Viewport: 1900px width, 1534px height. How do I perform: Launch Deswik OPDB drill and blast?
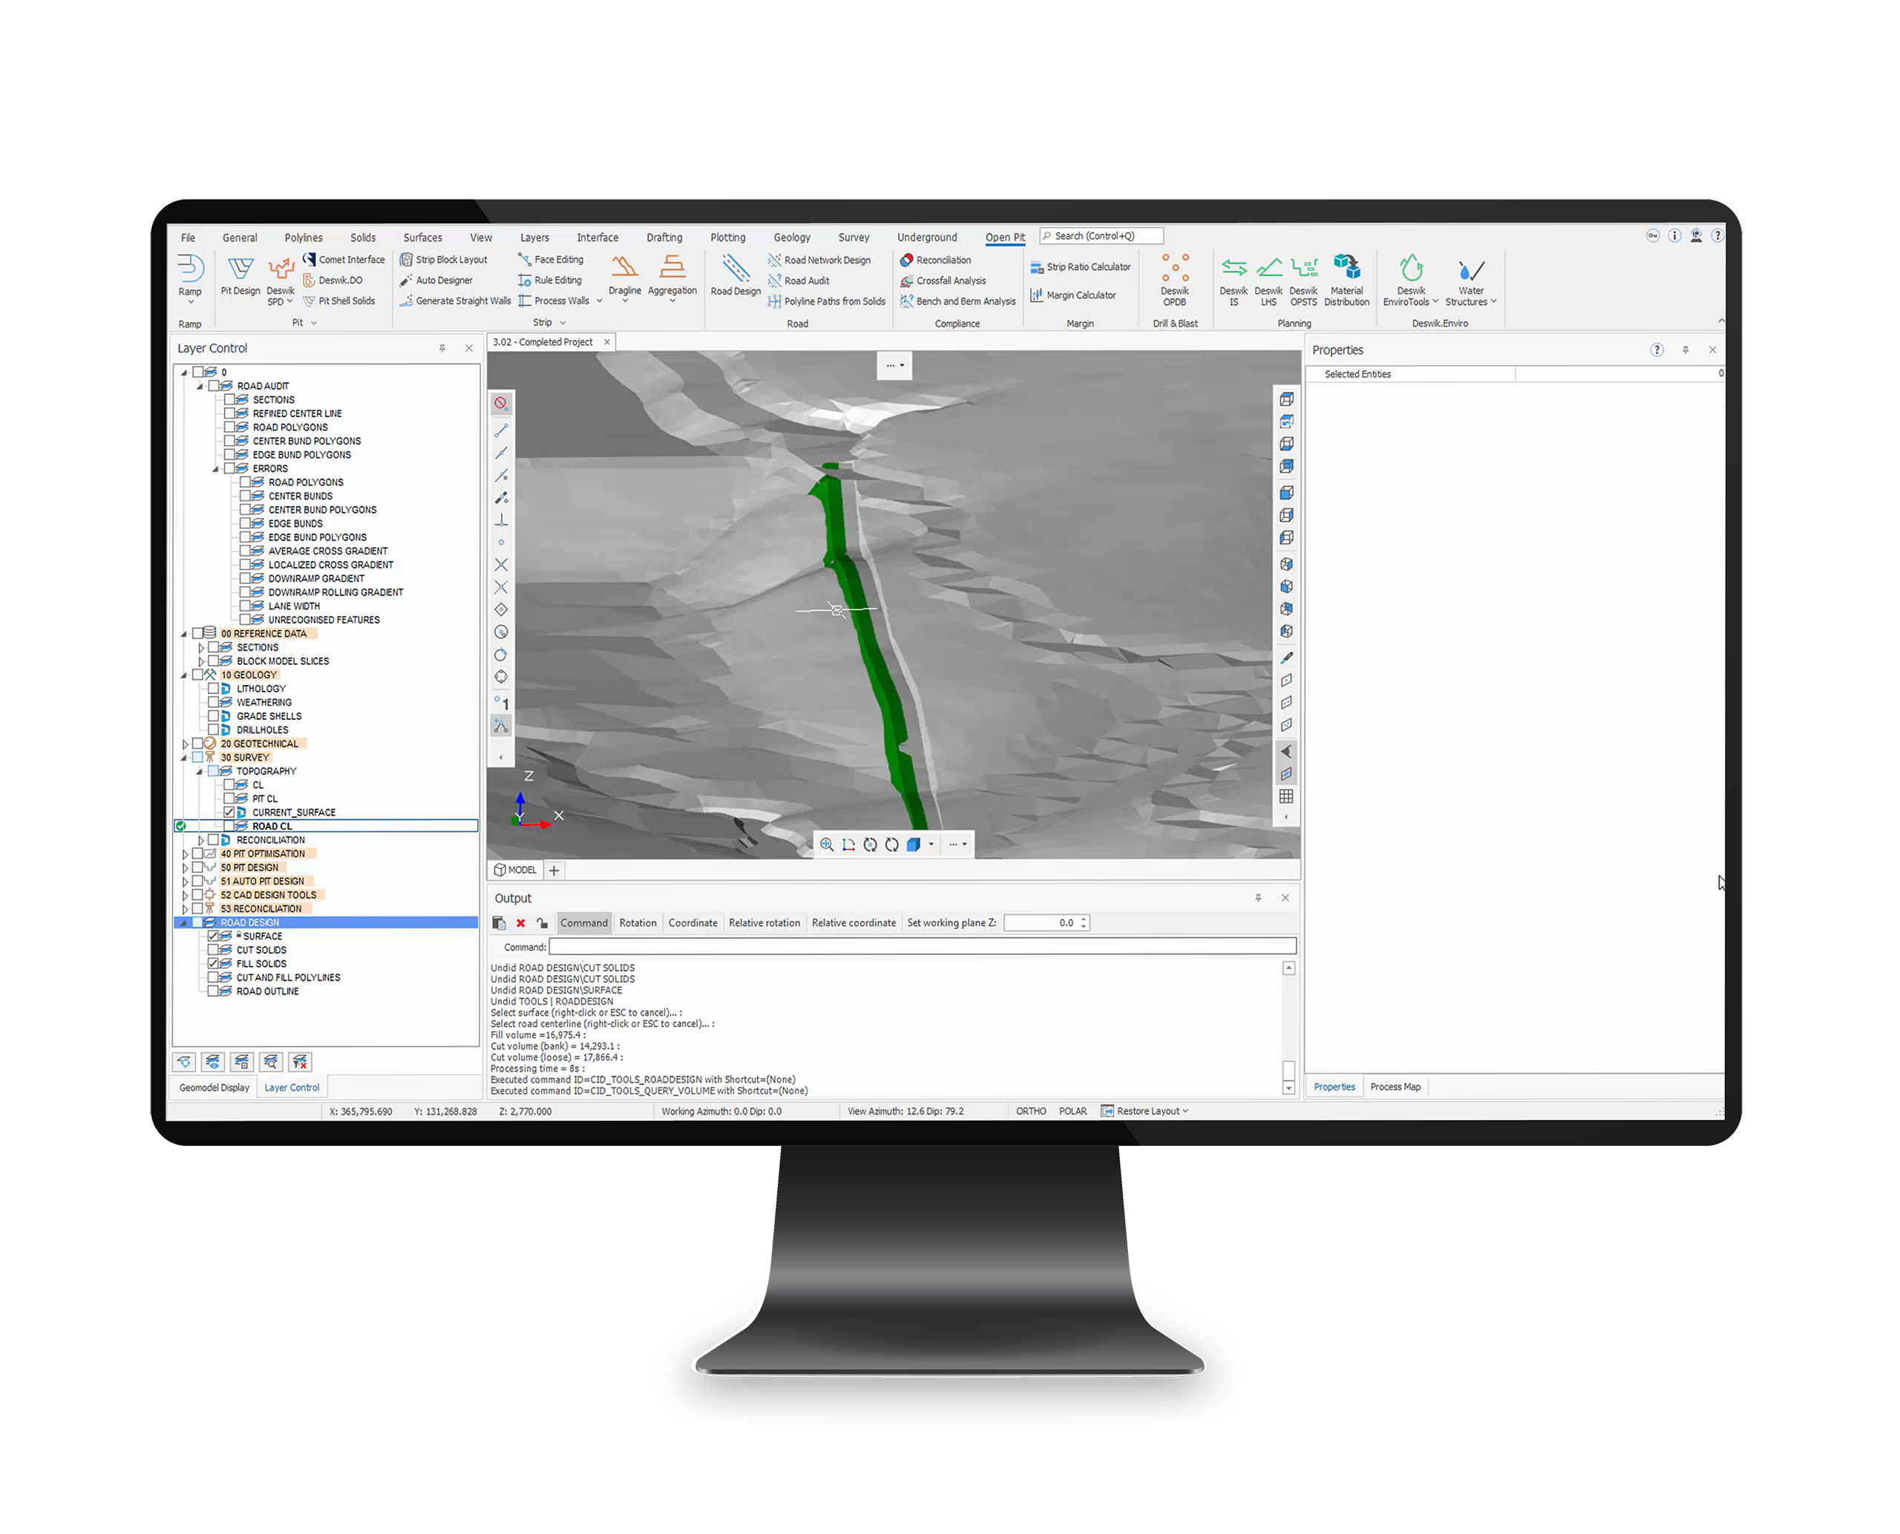pos(1174,281)
